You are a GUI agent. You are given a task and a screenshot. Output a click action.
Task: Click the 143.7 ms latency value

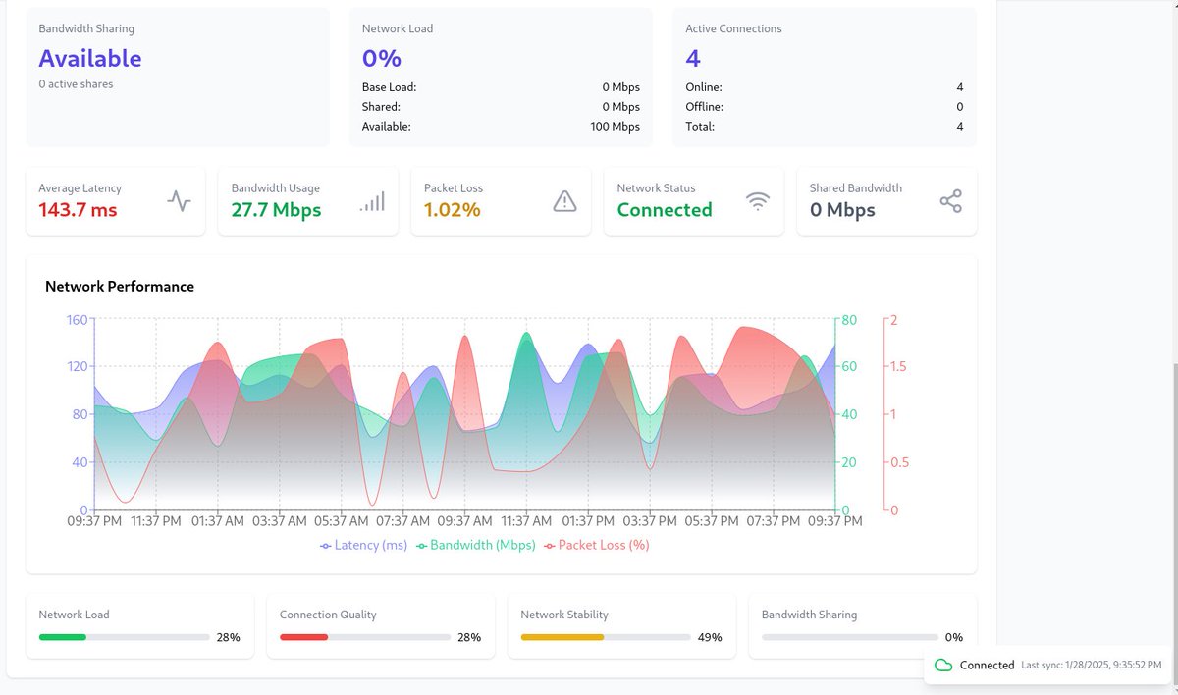tap(78, 210)
